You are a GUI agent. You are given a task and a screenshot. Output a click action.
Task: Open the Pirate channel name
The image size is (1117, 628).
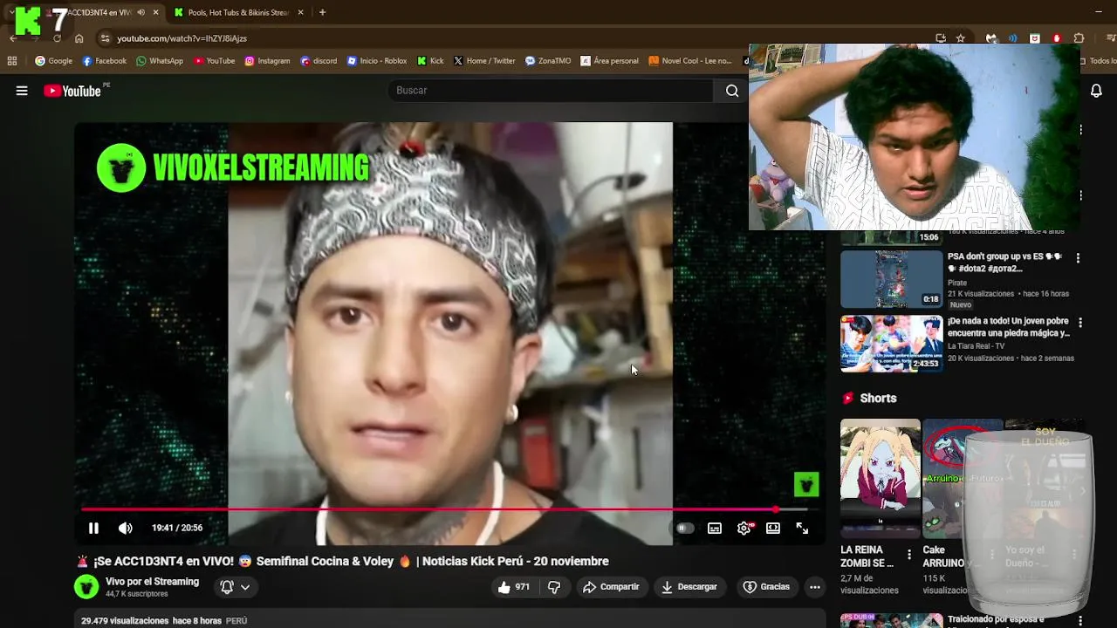coord(957,283)
